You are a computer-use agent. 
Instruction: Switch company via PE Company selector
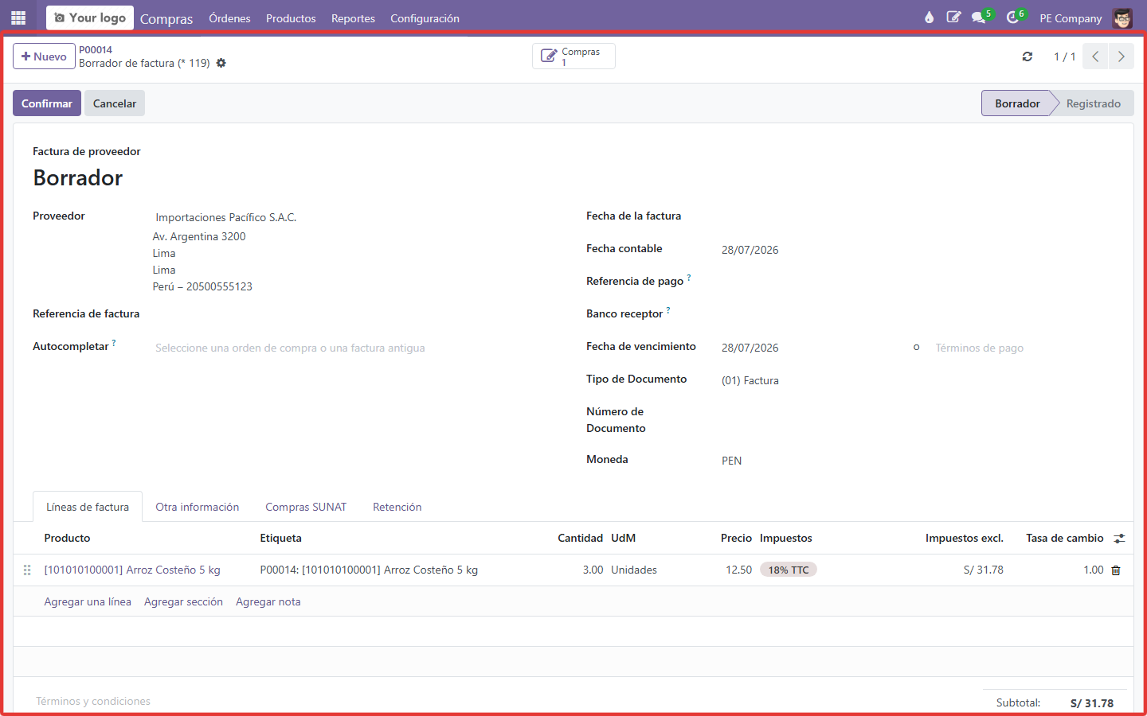click(1071, 18)
